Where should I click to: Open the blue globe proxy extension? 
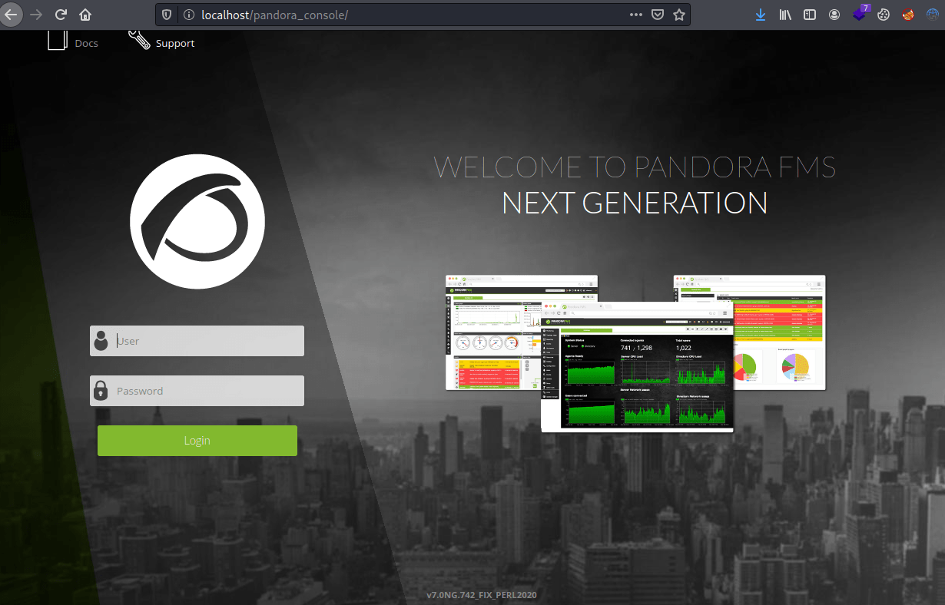pos(932,15)
